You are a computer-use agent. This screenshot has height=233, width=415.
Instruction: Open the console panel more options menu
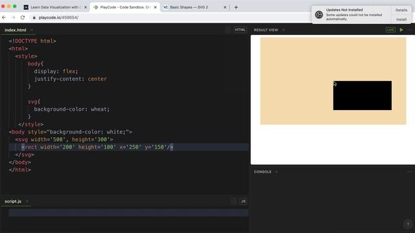pos(410,172)
